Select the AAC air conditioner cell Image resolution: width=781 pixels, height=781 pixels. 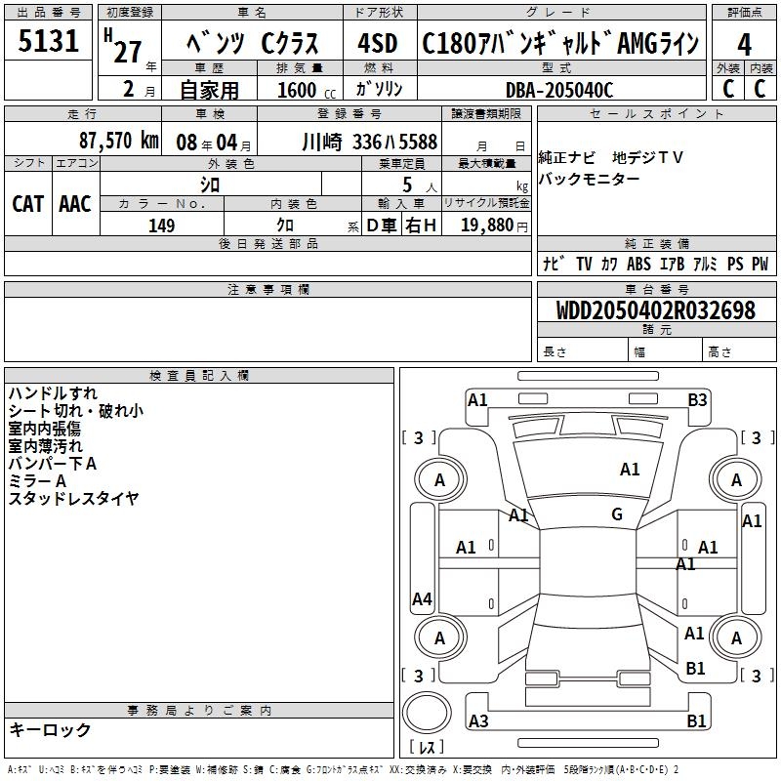[75, 203]
